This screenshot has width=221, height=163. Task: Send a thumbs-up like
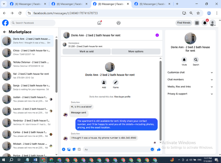pyautogui.click(x=159, y=149)
